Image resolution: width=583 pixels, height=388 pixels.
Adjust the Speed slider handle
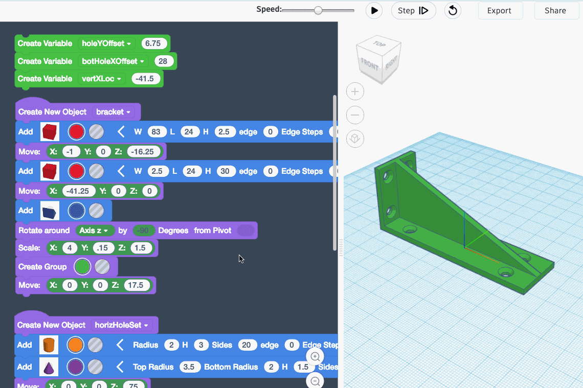(318, 10)
